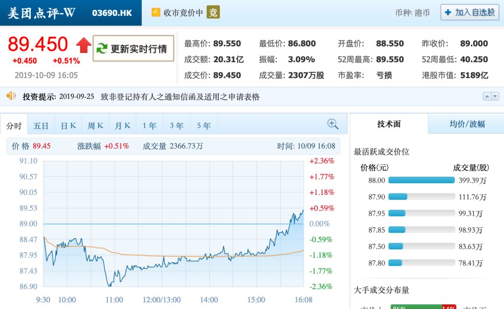
Task: Click the green refresh arrows icon
Action: (101, 48)
